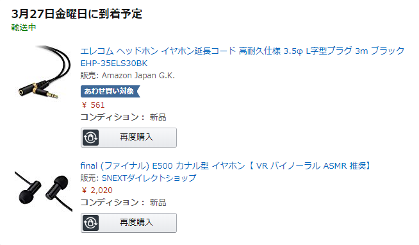Image resolution: width=419 pixels, height=245 pixels.
Task: Click the shopping bag icon on the E500 再度購入
Action: [90, 223]
